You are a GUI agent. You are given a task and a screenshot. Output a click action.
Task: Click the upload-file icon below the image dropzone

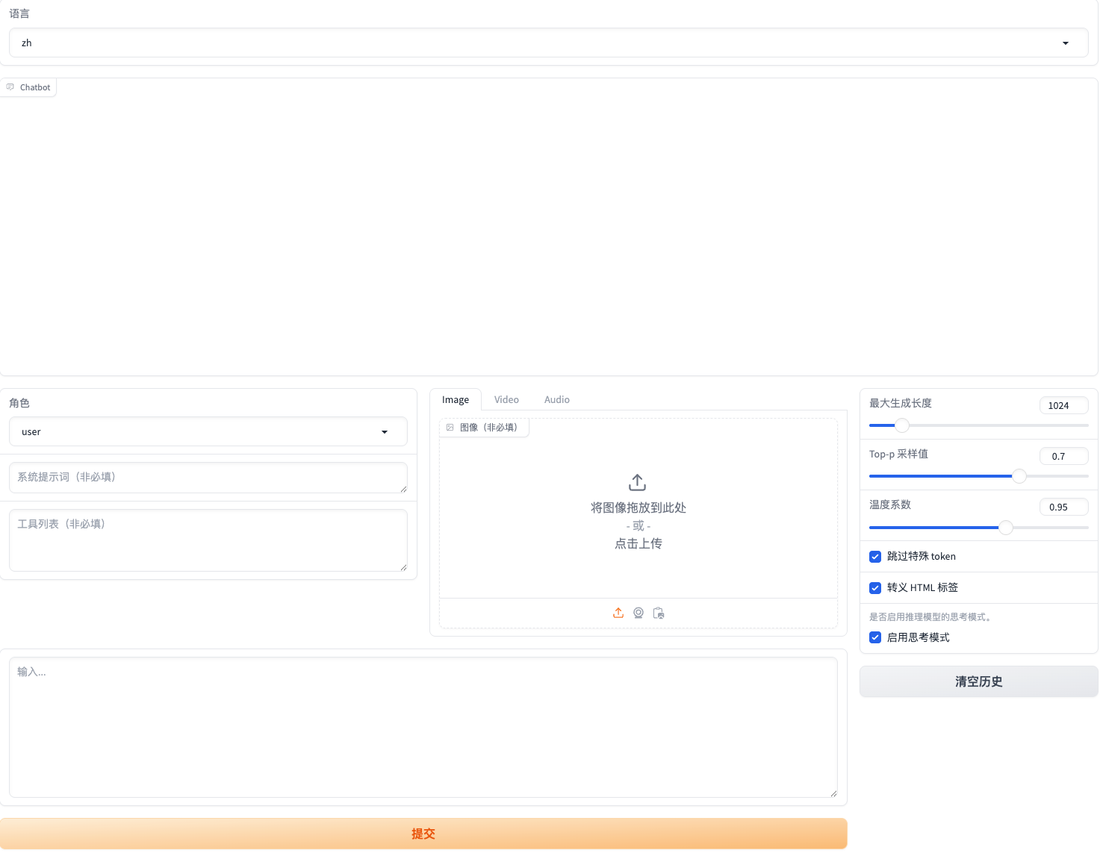618,613
